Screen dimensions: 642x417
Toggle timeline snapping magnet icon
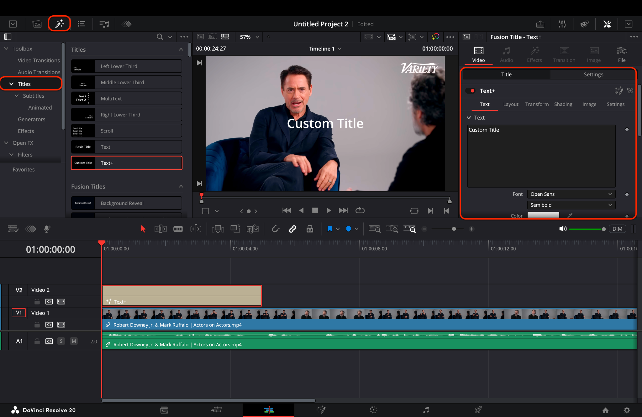pos(276,229)
